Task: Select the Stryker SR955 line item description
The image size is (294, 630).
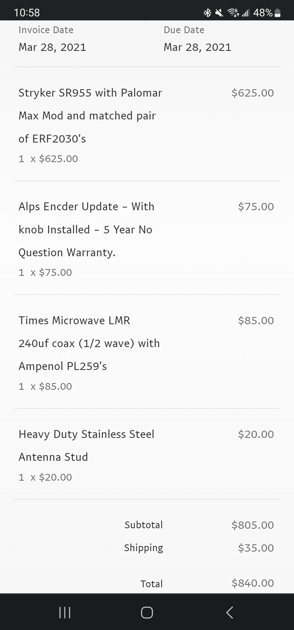Action: coord(90,116)
